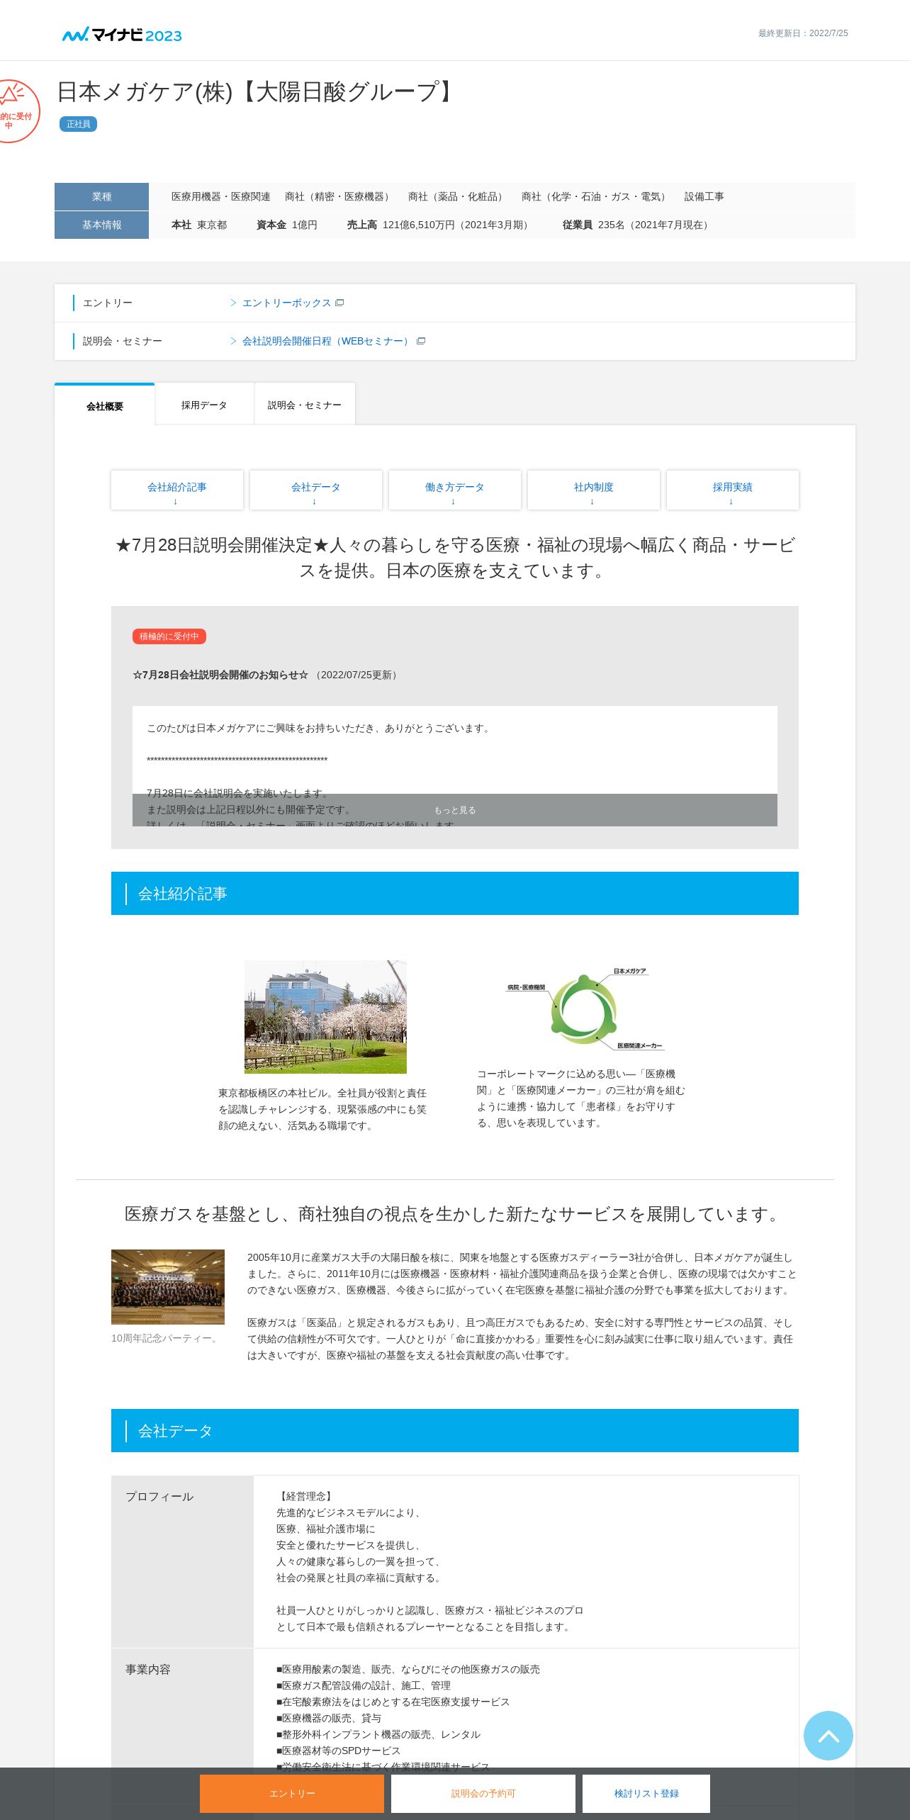Image resolution: width=910 pixels, height=1820 pixels.
Task: Click the 業種 header cell
Action: [x=101, y=196]
